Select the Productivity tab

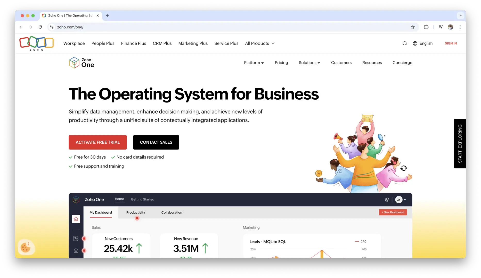click(x=136, y=213)
